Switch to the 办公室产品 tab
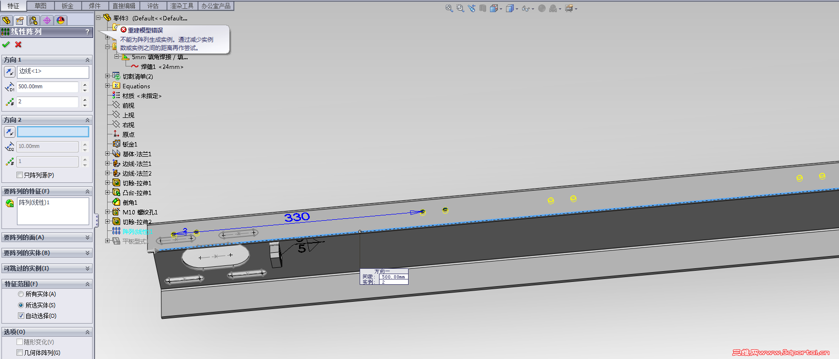The width and height of the screenshot is (839, 359). click(x=216, y=6)
